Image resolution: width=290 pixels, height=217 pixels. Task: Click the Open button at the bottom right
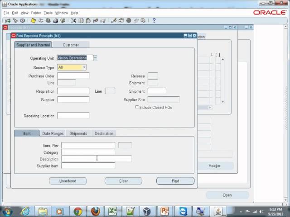click(x=227, y=195)
